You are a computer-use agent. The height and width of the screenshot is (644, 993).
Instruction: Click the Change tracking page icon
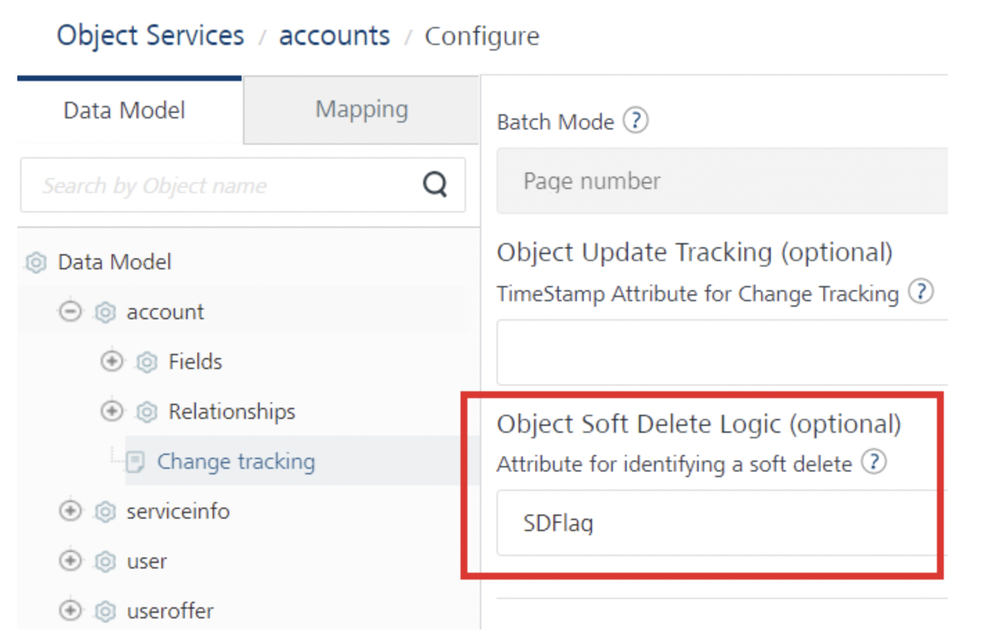tap(136, 461)
